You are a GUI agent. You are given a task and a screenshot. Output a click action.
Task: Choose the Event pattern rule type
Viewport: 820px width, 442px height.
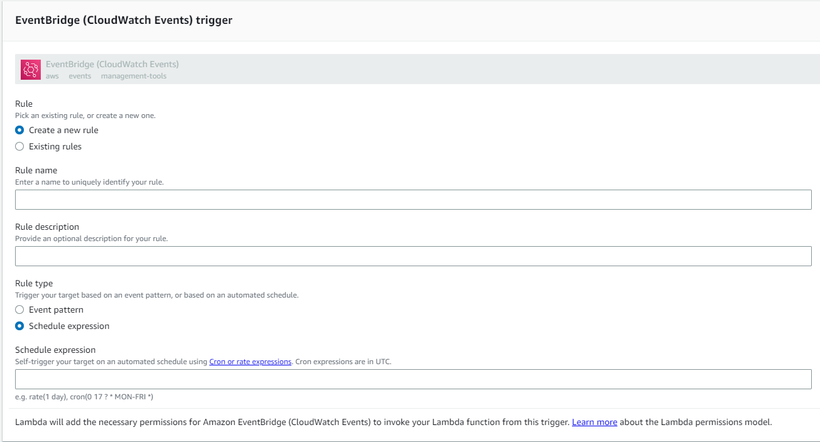[x=19, y=310]
